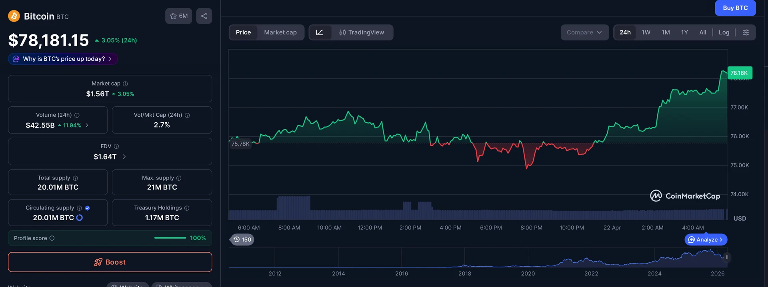Click the 21M BTC max supply value
Viewport: 768px width, 287px height.
pyautogui.click(x=162, y=187)
